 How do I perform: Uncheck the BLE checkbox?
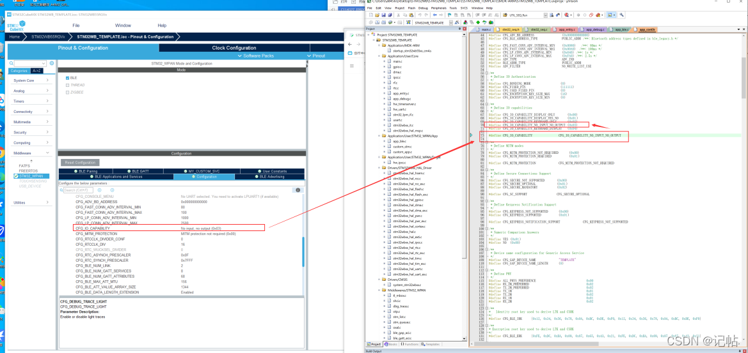click(x=68, y=77)
